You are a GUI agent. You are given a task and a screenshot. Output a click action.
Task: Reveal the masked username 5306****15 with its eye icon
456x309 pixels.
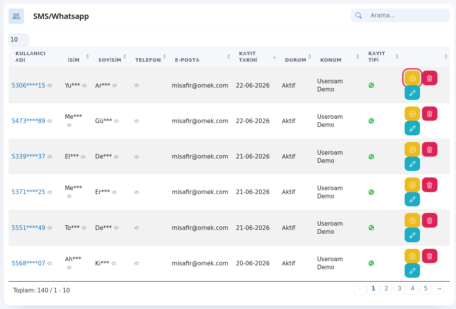pyautogui.click(x=50, y=86)
